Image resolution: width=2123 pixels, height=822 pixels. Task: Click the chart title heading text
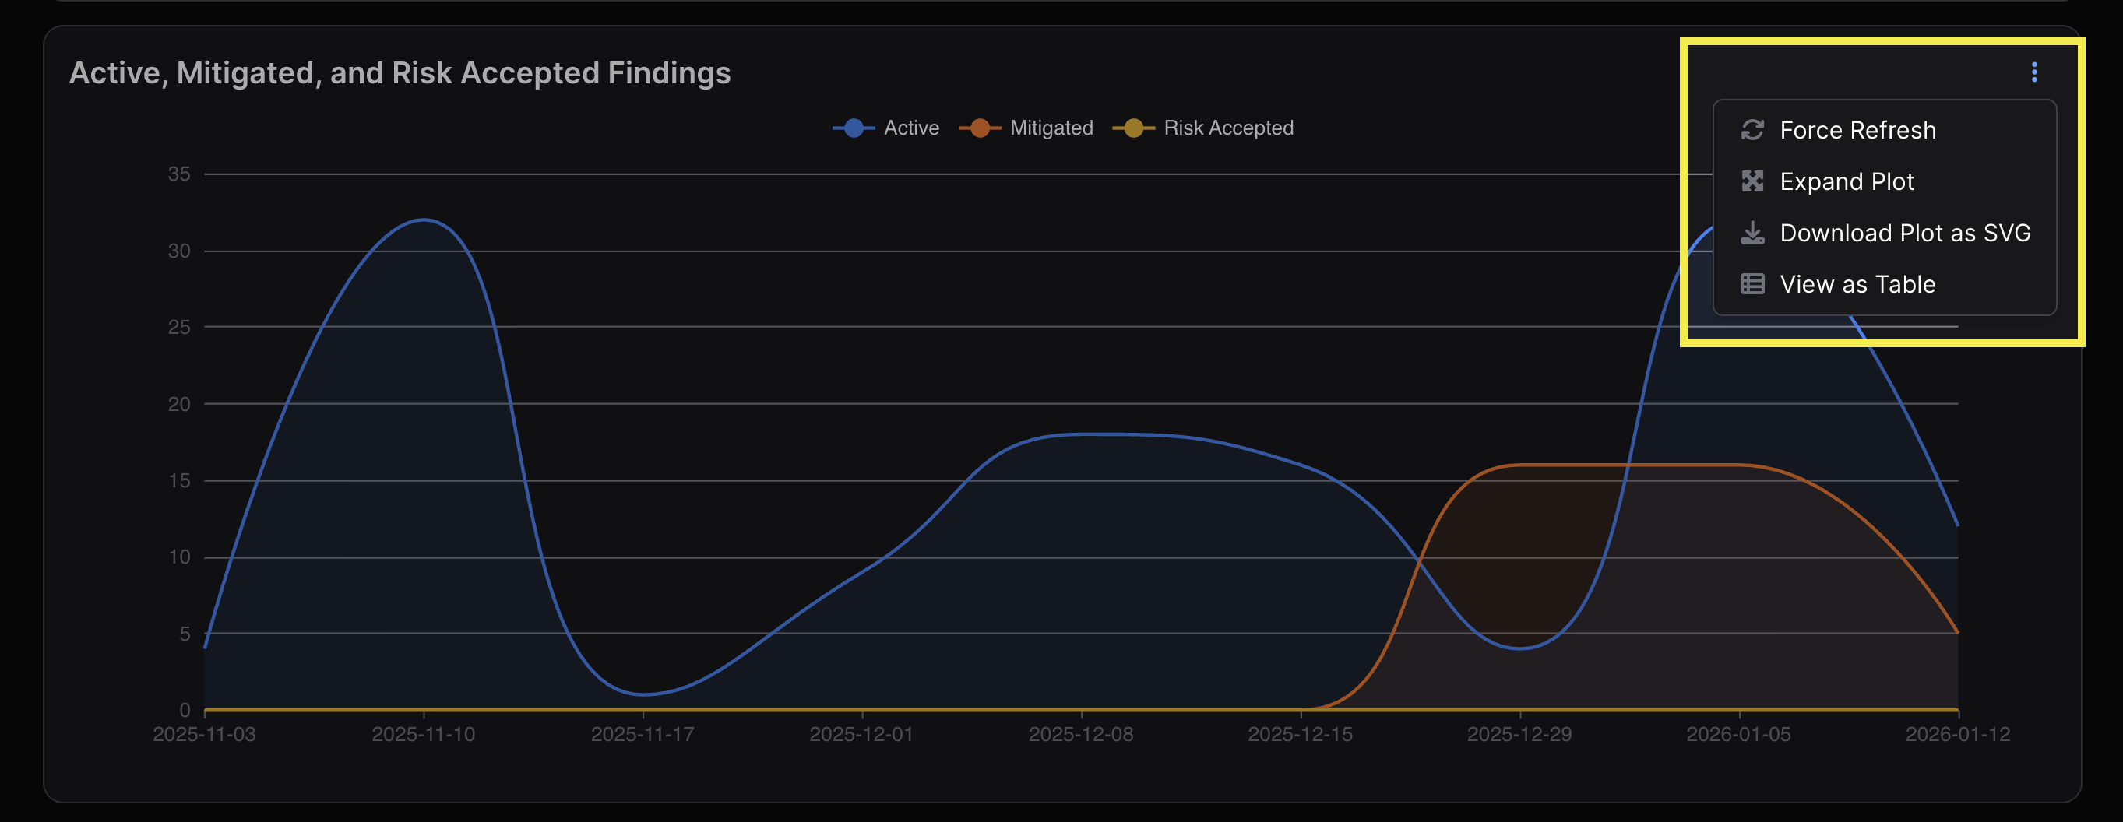[x=400, y=73]
